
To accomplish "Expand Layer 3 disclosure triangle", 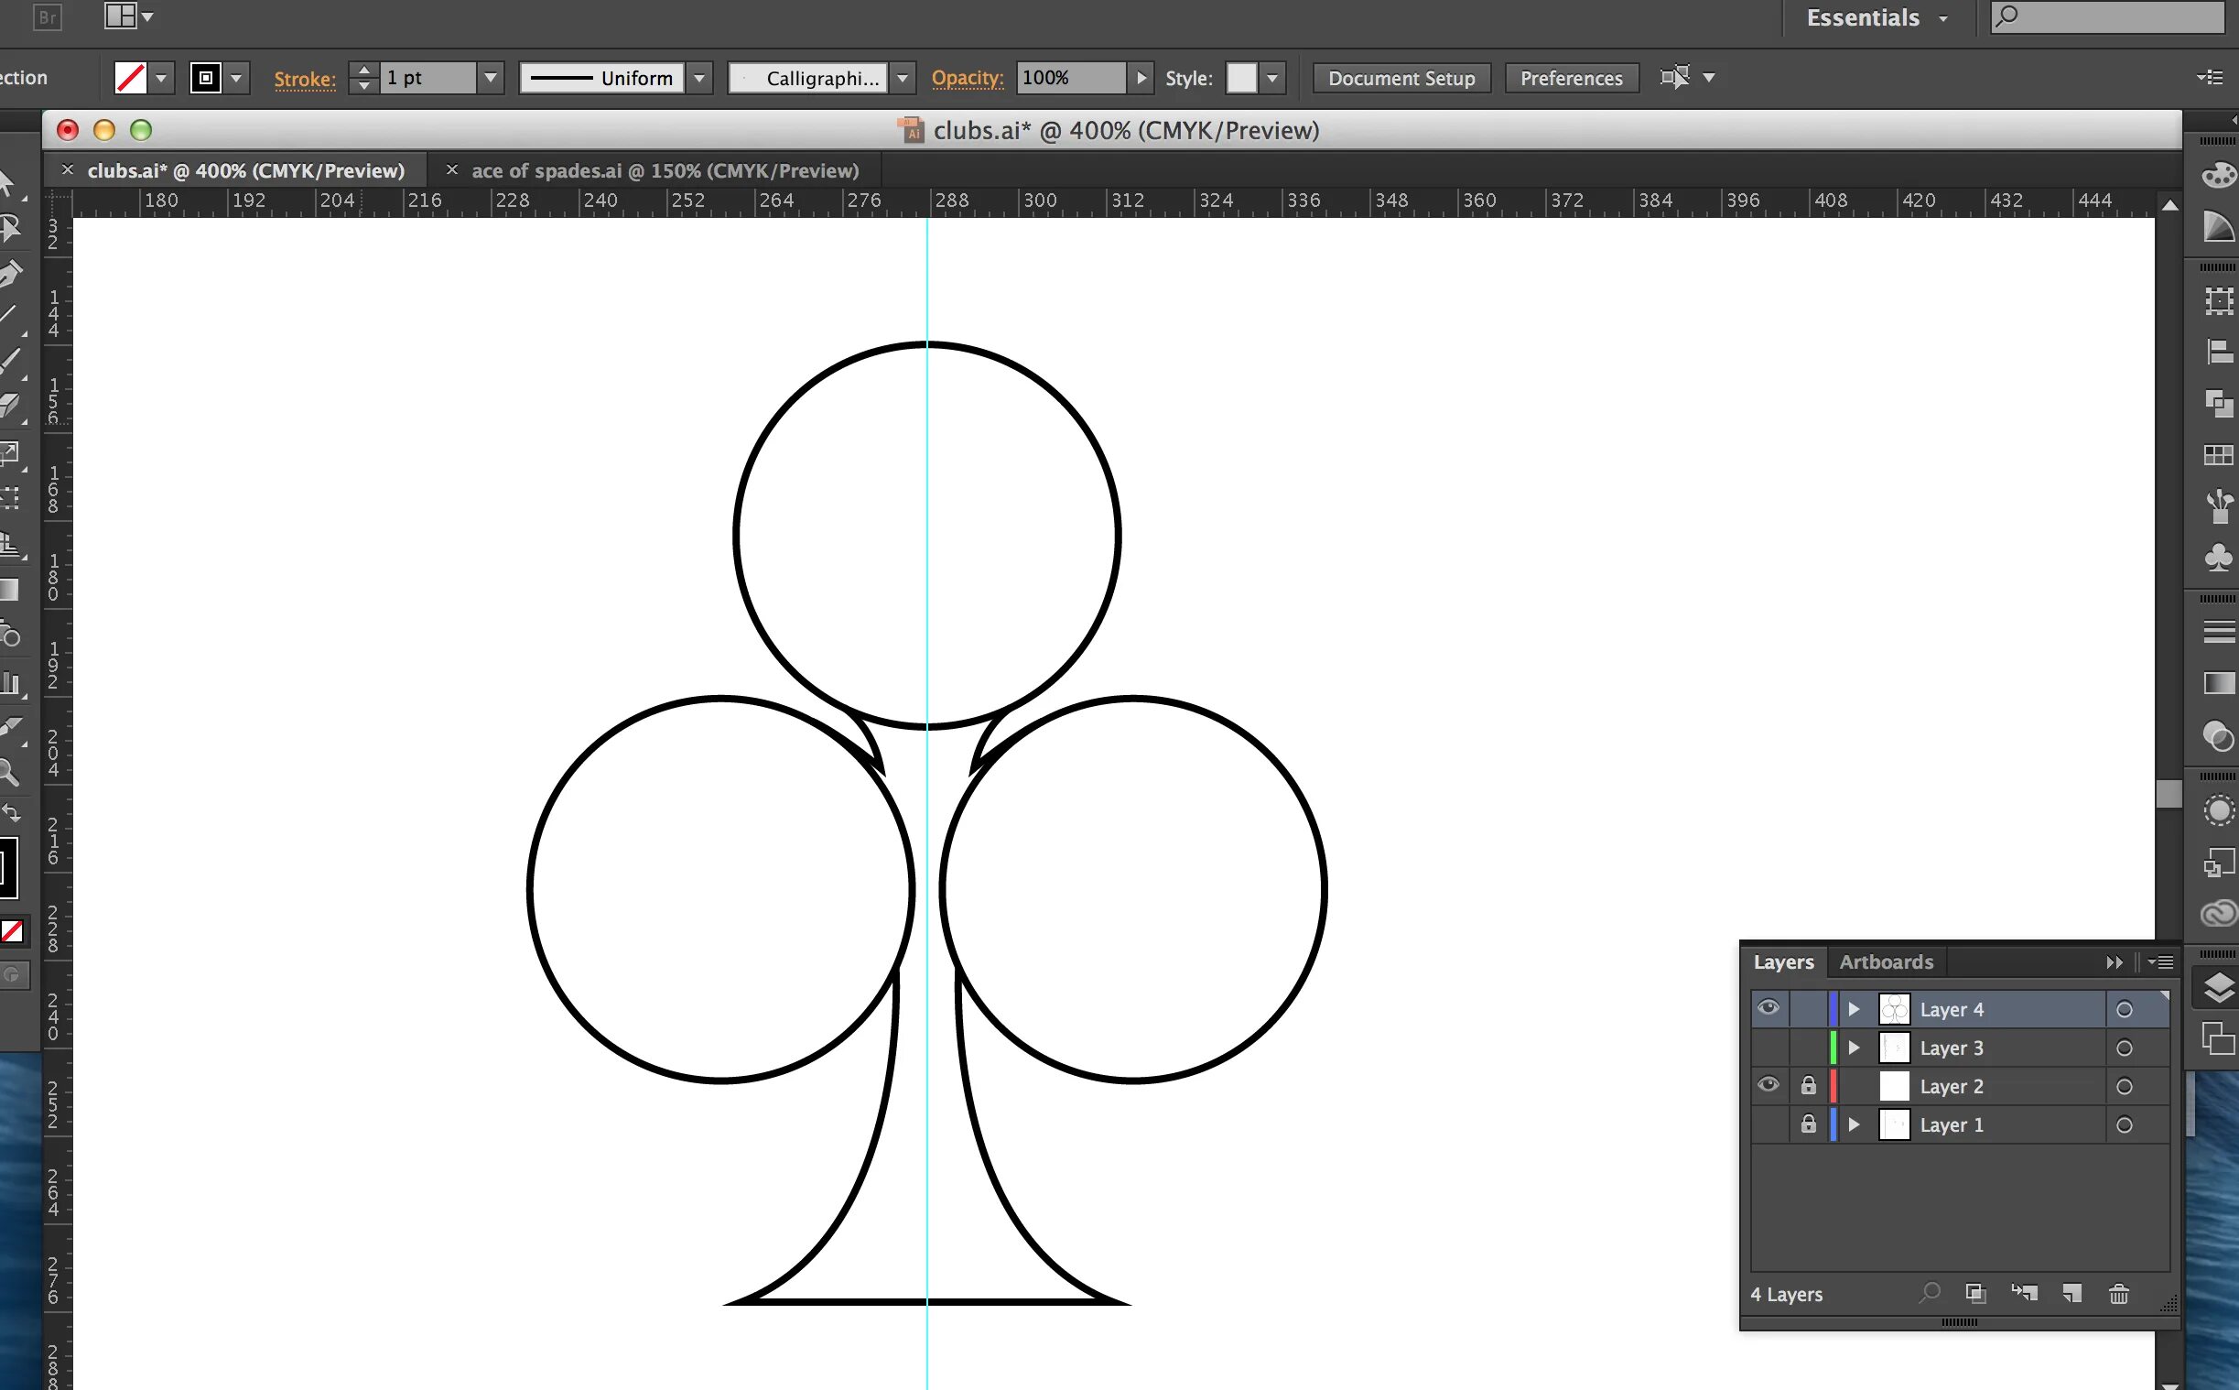I will 1854,1048.
